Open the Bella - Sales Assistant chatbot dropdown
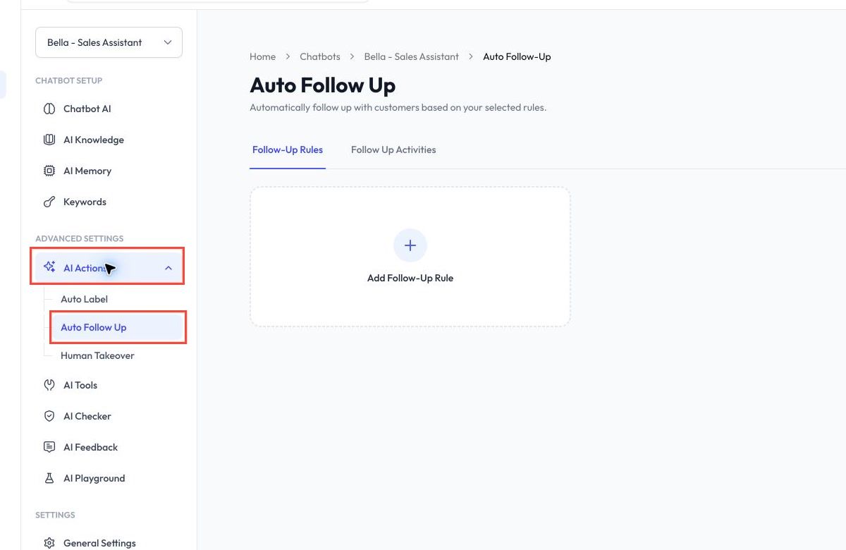This screenshot has height=550, width=846. tap(109, 42)
